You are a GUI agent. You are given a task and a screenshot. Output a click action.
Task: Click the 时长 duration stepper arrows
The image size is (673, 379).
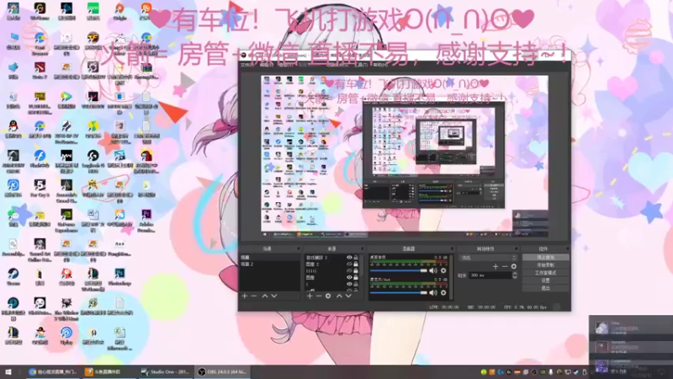(515, 275)
